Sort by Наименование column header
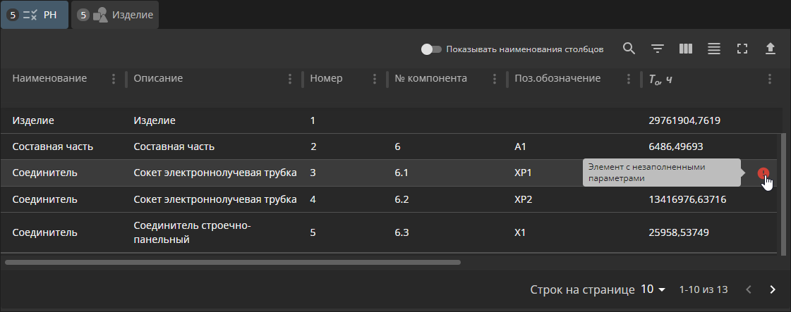The image size is (791, 312). coord(49,78)
